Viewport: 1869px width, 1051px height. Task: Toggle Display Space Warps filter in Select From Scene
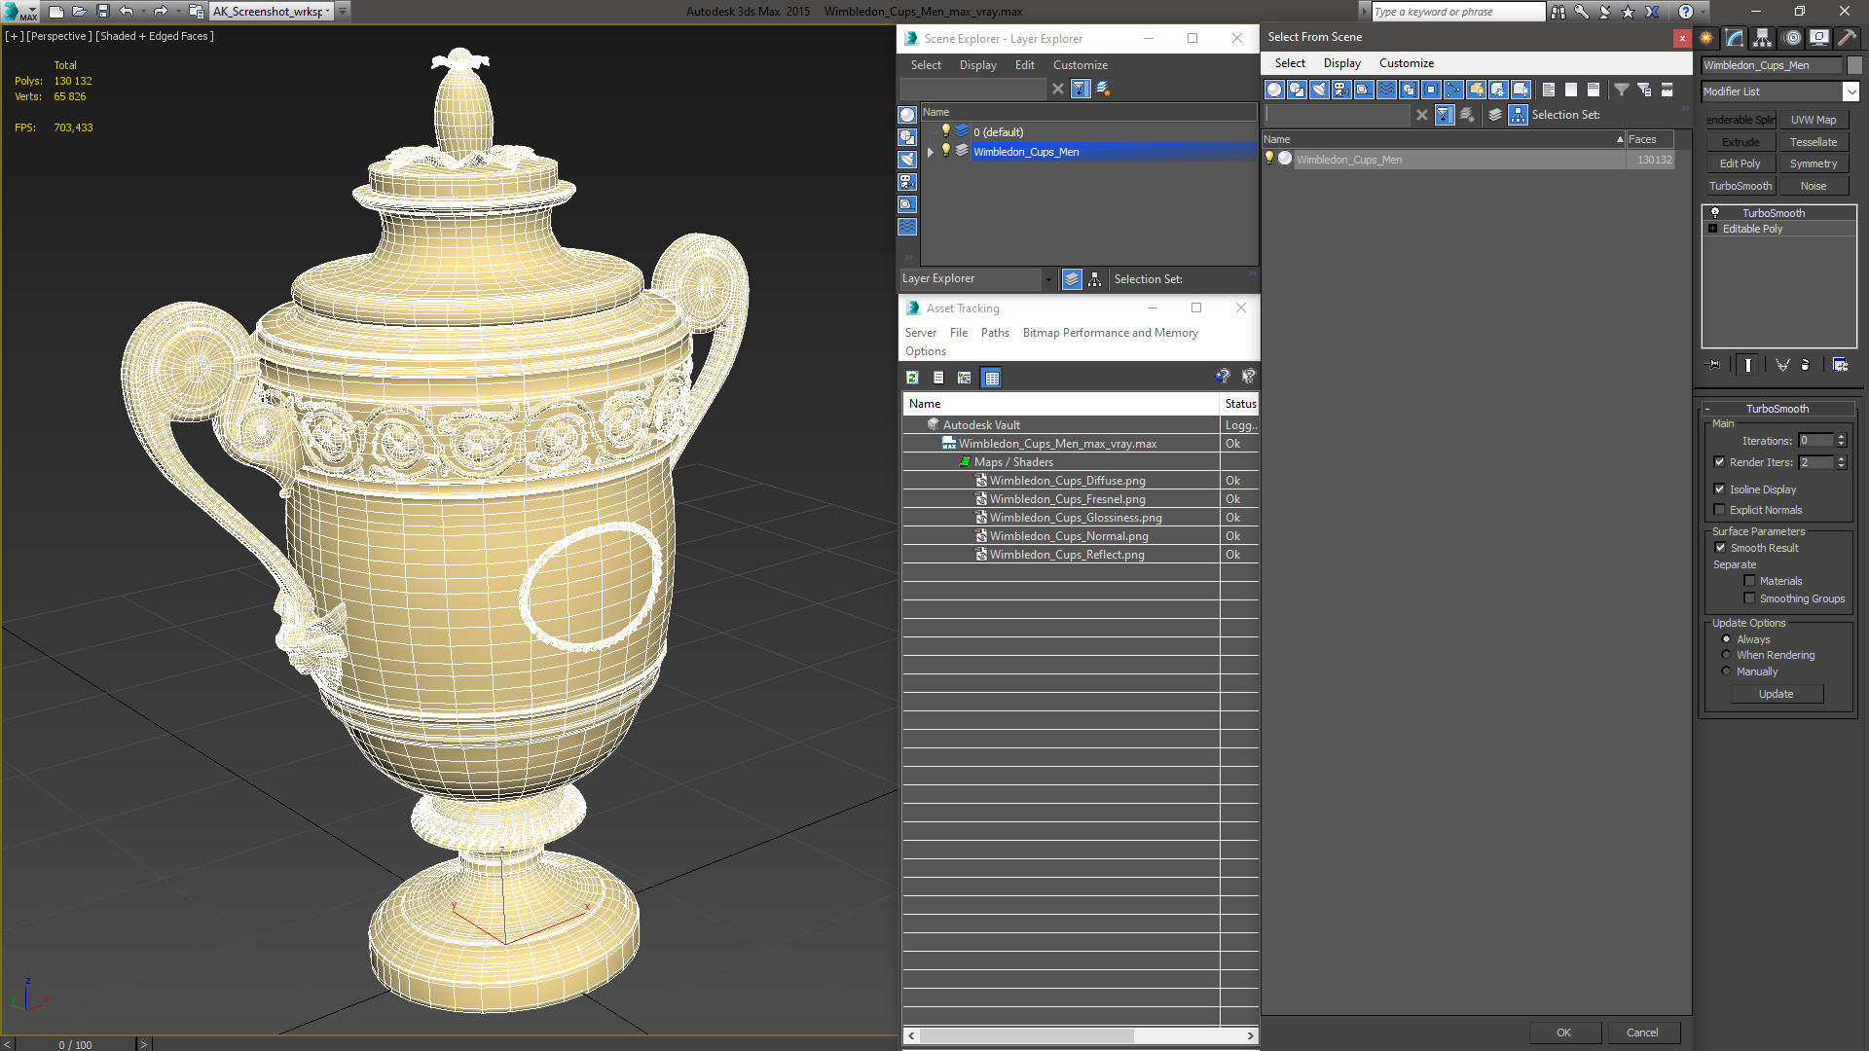[x=1386, y=90]
